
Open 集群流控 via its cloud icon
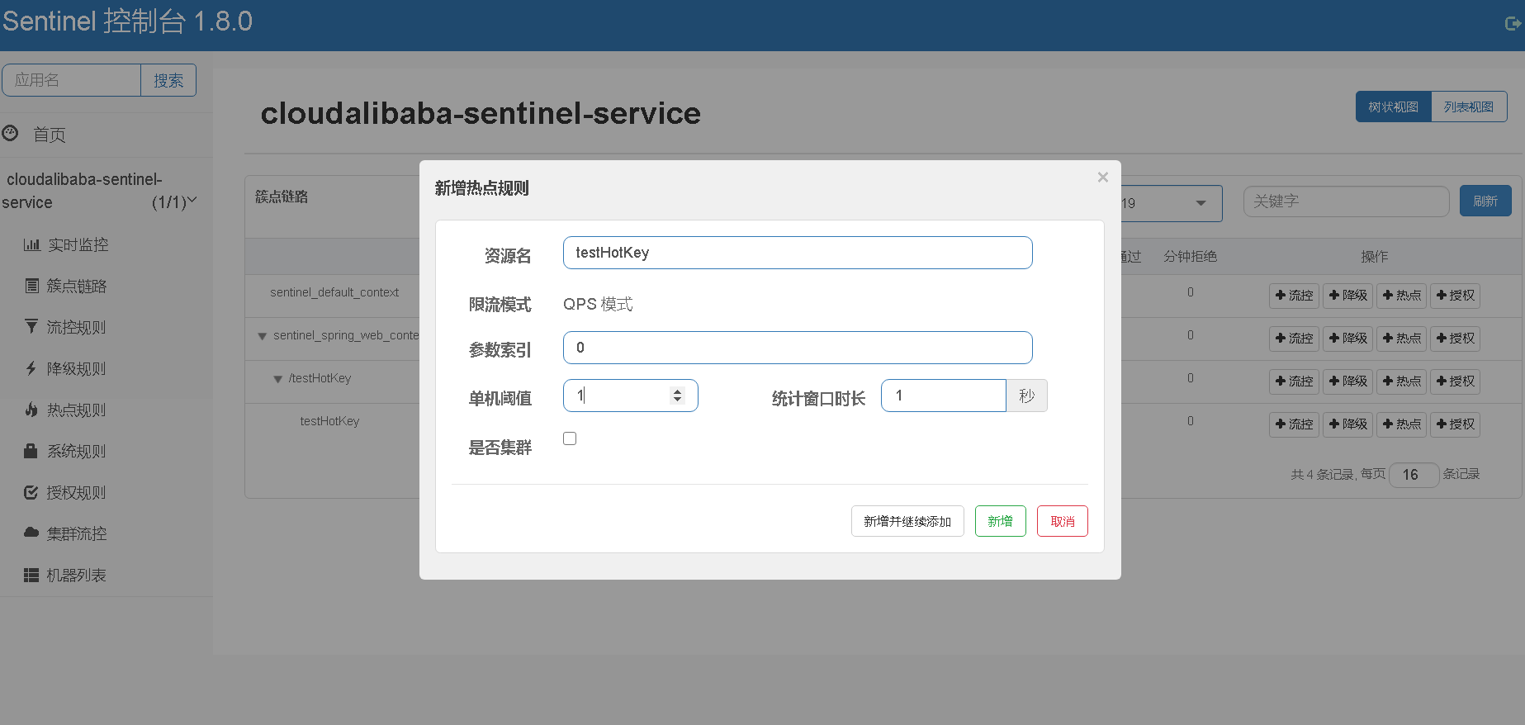[x=31, y=533]
